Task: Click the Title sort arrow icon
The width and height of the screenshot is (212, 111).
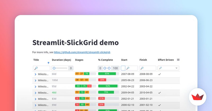Action: pyautogui.click(x=48, y=63)
